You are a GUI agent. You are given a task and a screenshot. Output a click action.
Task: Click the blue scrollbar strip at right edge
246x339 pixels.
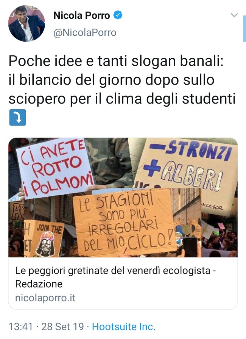[x=244, y=29]
